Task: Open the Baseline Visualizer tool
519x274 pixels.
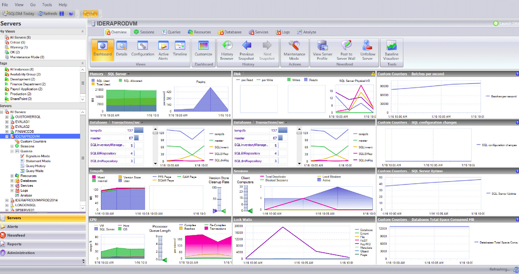Action: click(391, 50)
